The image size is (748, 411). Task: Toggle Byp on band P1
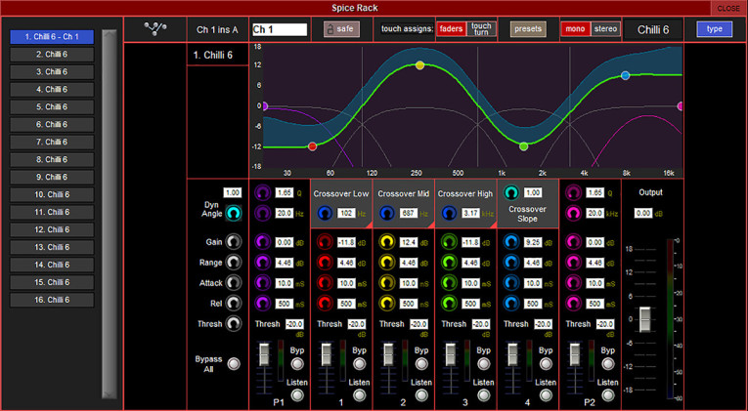(x=297, y=364)
